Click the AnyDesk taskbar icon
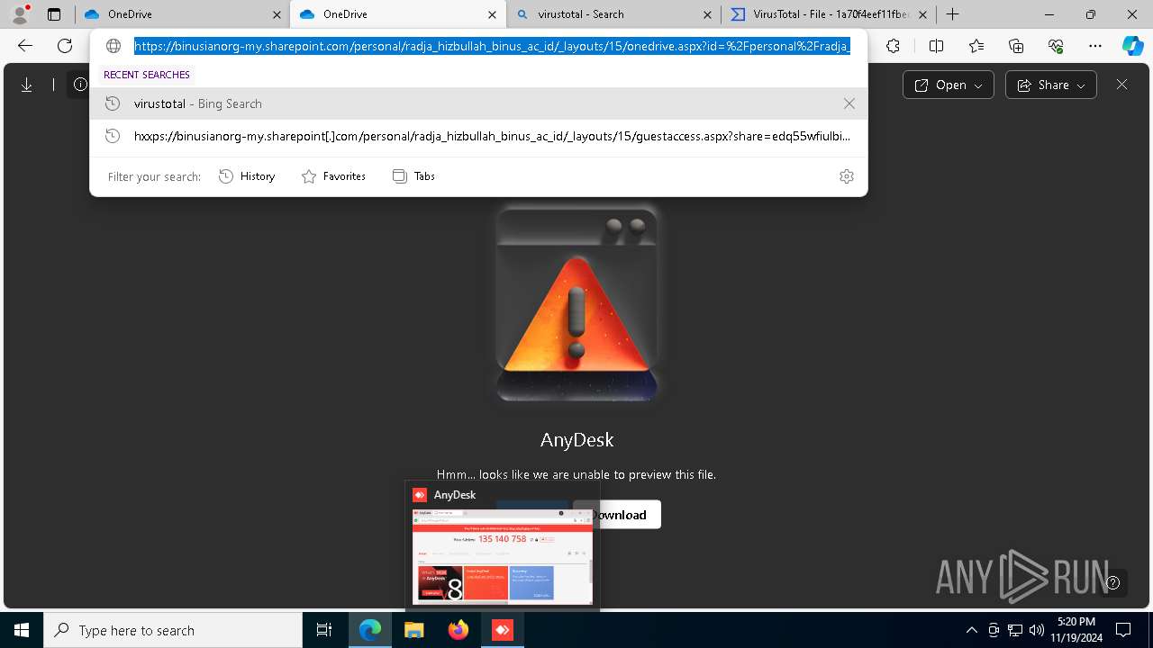Viewport: 1153px width, 648px height. (503, 630)
